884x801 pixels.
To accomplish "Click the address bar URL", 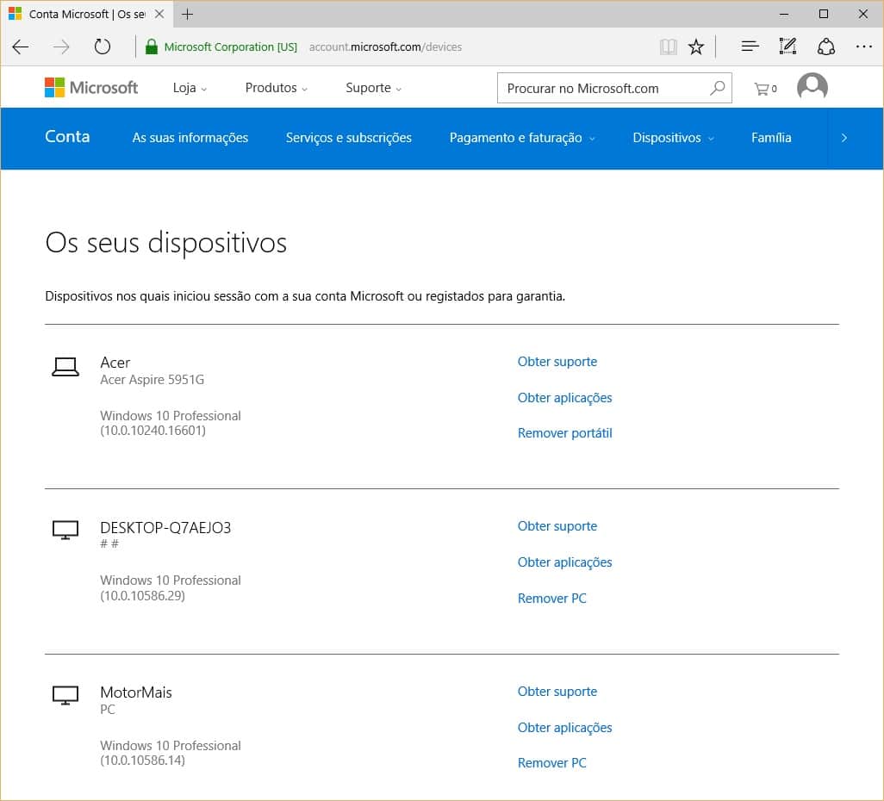I will point(385,47).
